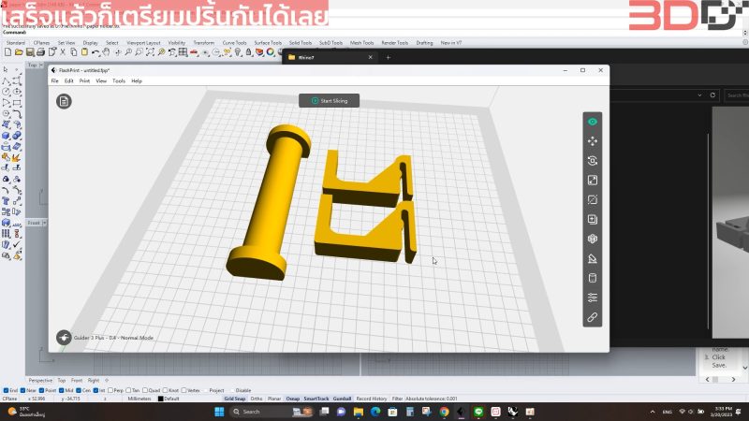Click the black Default layer color swatch
Image resolution: width=749 pixels, height=421 pixels.
pos(160,399)
